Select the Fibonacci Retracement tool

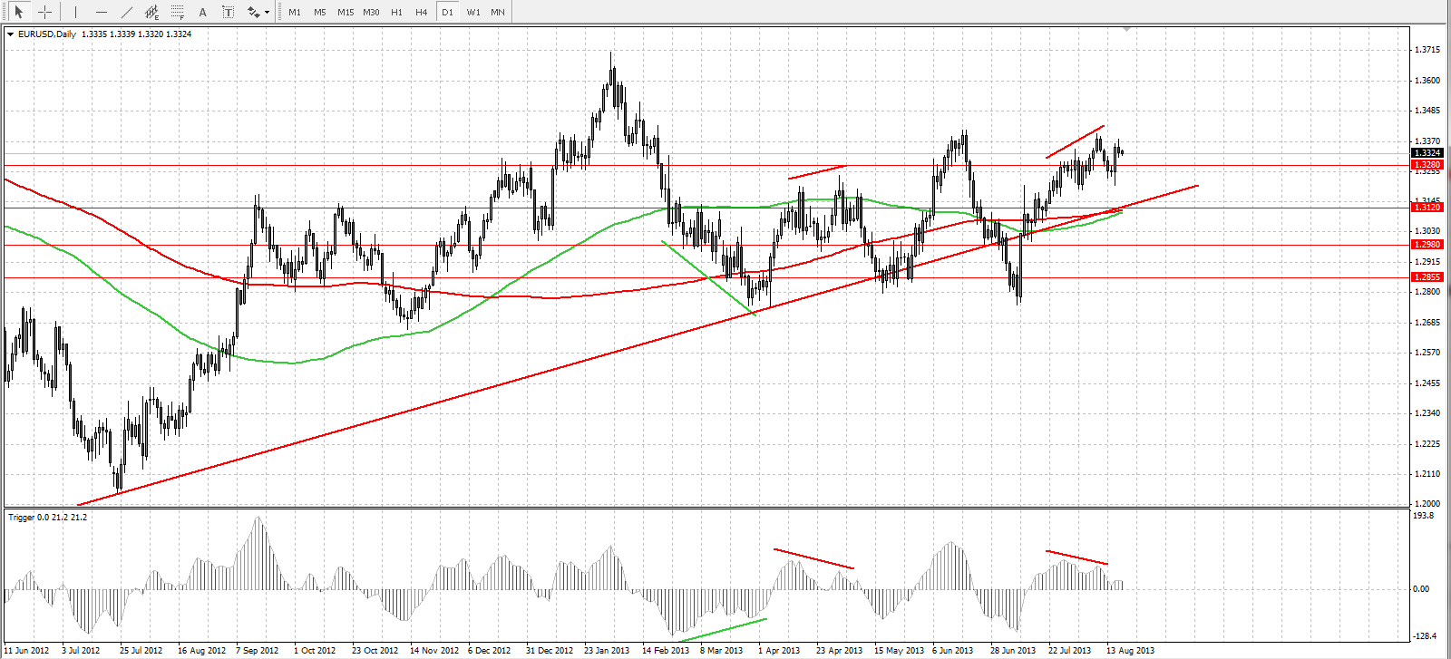(x=177, y=12)
